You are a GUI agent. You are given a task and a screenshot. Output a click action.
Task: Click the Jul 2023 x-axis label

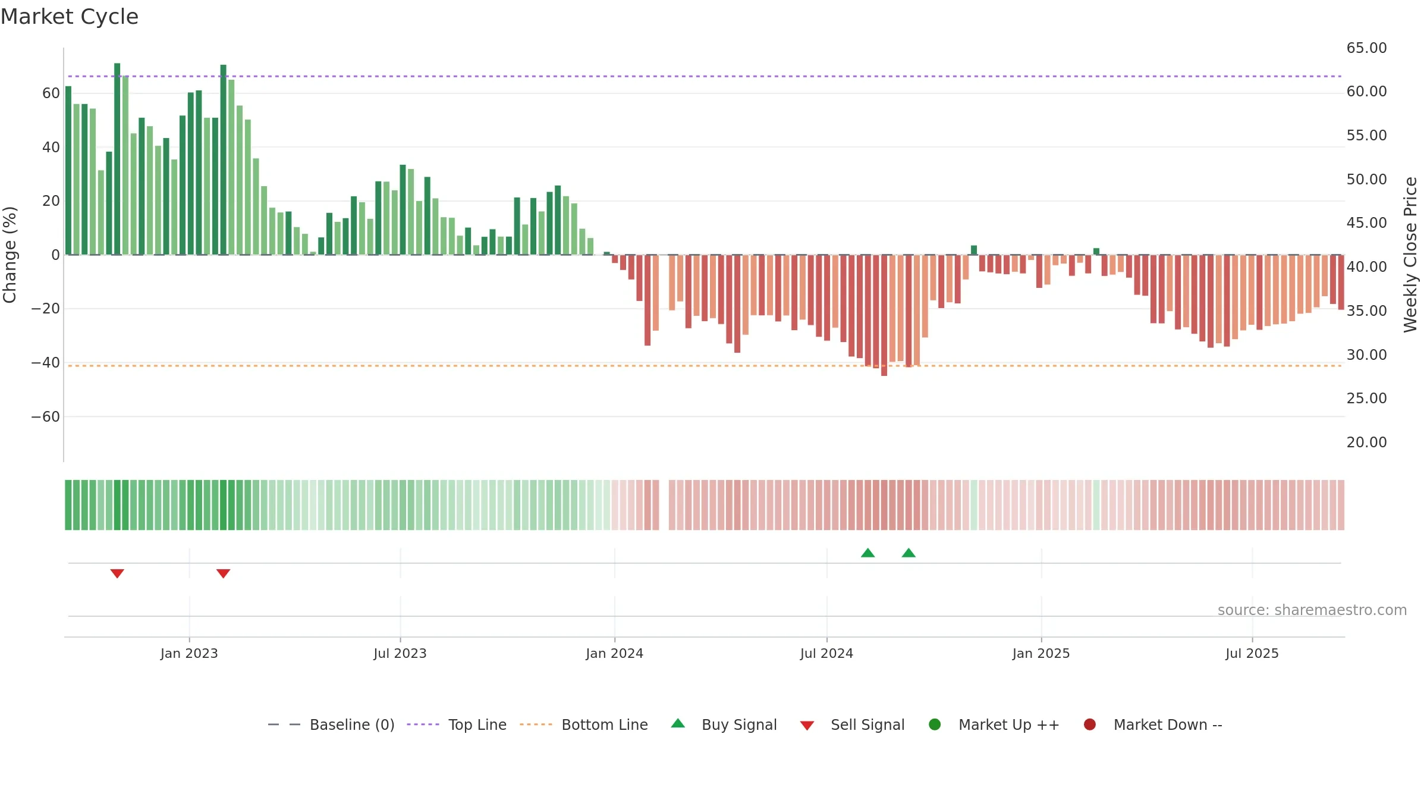point(400,653)
